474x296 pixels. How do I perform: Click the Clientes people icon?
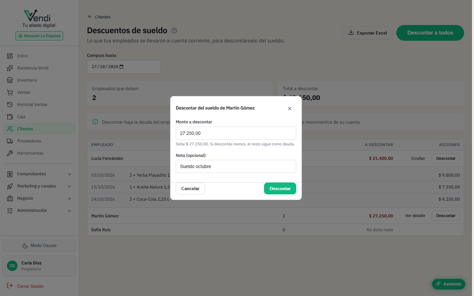10,129
